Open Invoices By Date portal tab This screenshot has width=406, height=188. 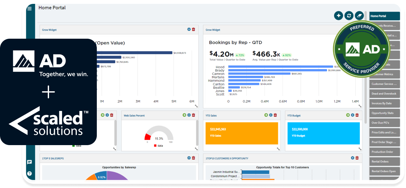(x=385, y=103)
